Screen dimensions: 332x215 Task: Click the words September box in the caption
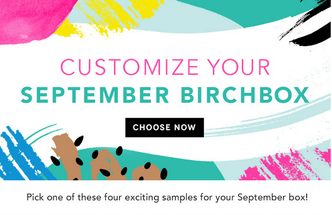pos(272,197)
